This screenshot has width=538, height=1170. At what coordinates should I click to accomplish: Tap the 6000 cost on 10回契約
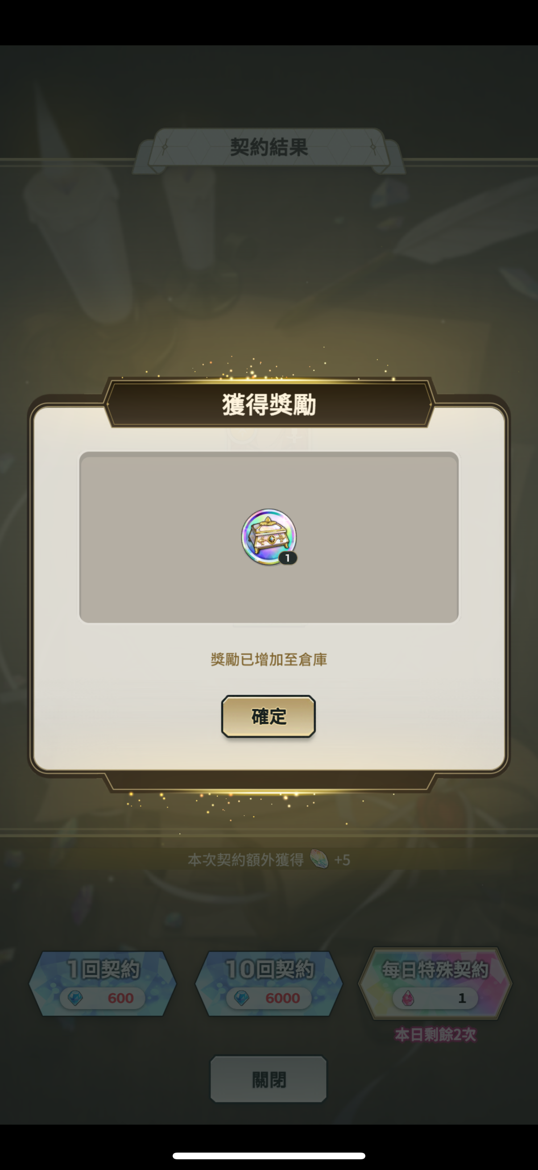282,998
